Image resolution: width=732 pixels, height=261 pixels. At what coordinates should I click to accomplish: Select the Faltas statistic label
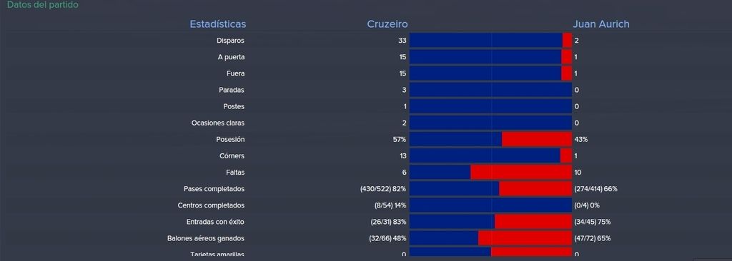pos(234,173)
